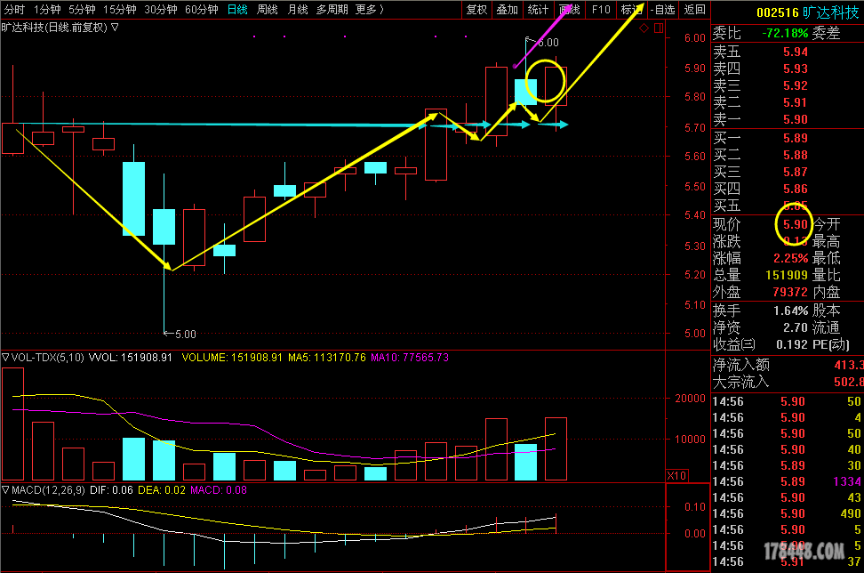Click the red diamond icon above price axis

pos(644,28)
